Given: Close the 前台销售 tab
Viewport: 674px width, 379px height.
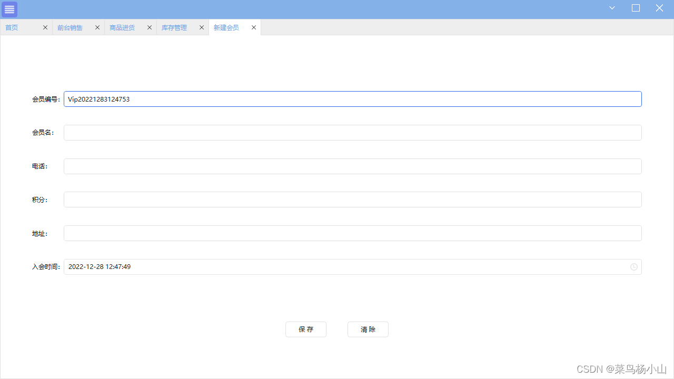Looking at the screenshot, I should 97,27.
